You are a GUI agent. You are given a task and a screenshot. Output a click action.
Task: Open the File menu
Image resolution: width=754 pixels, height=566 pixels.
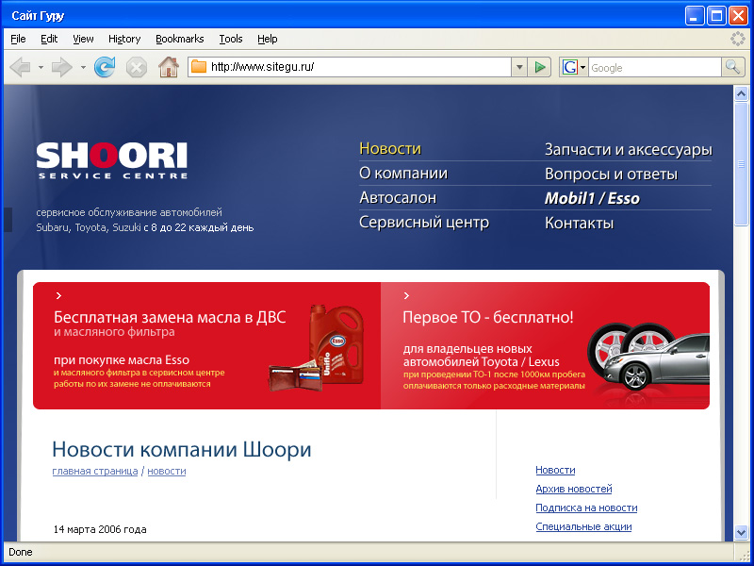point(18,39)
